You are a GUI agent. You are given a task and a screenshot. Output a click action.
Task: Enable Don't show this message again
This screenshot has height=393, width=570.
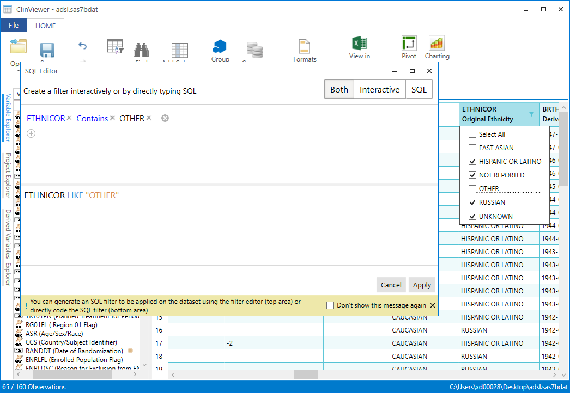point(330,305)
